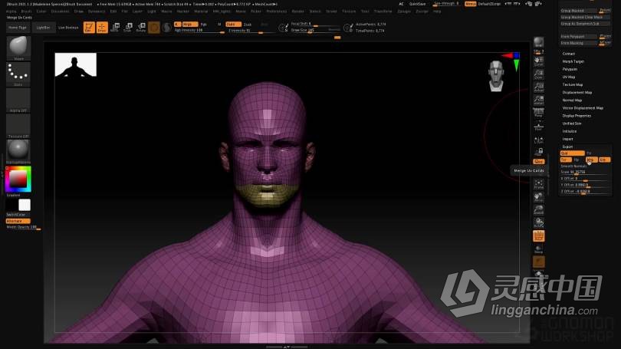Select the Scale transform icon
The image size is (621, 349).
(x=128, y=28)
